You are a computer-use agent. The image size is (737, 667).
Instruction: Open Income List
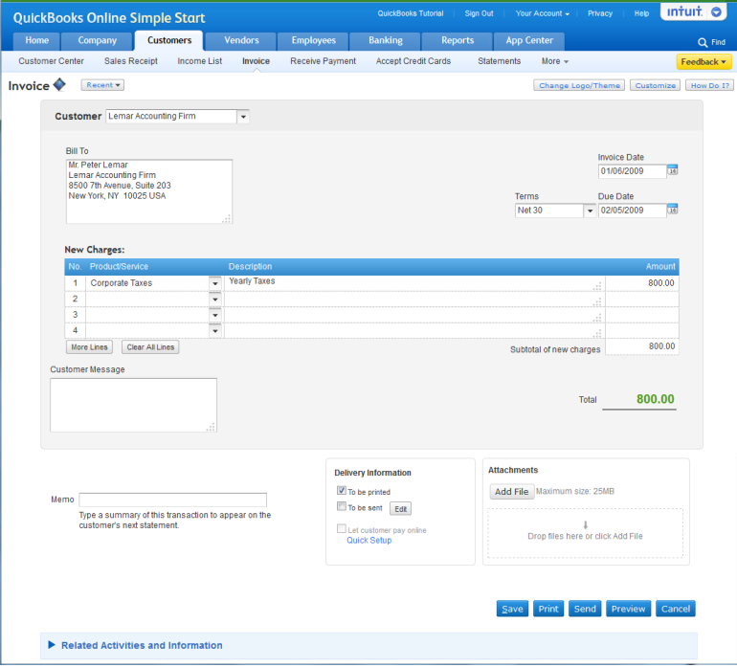[x=199, y=61]
